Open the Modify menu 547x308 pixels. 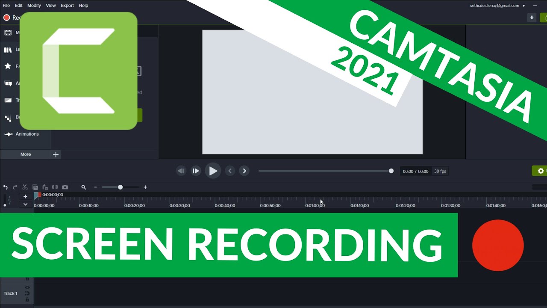tap(34, 6)
